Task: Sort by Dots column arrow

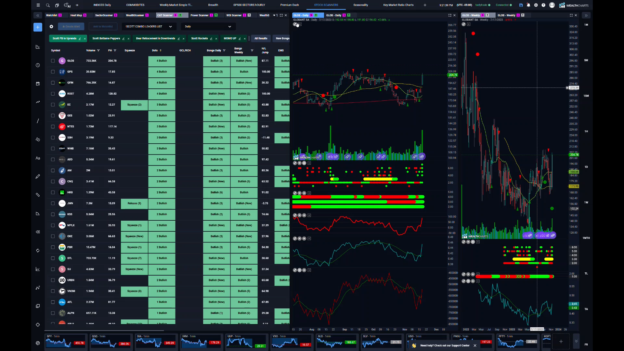Action: pyautogui.click(x=161, y=50)
